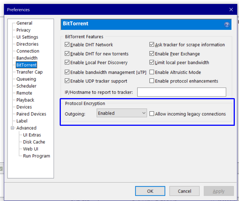Select General in the preferences tree
Screen dimensions: 239x201
24,23
